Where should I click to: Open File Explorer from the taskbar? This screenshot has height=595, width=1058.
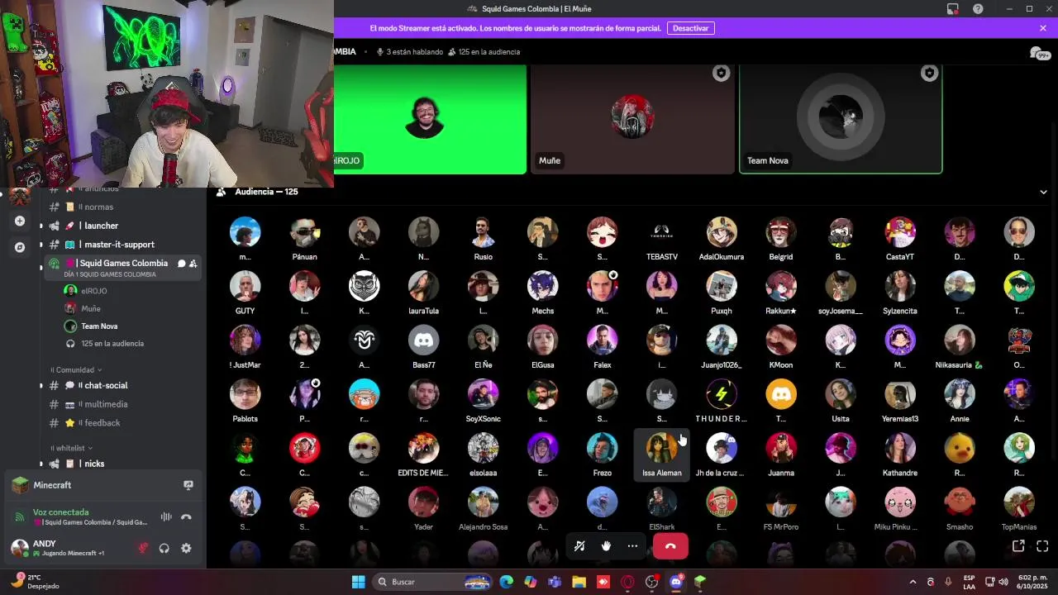pyautogui.click(x=579, y=582)
